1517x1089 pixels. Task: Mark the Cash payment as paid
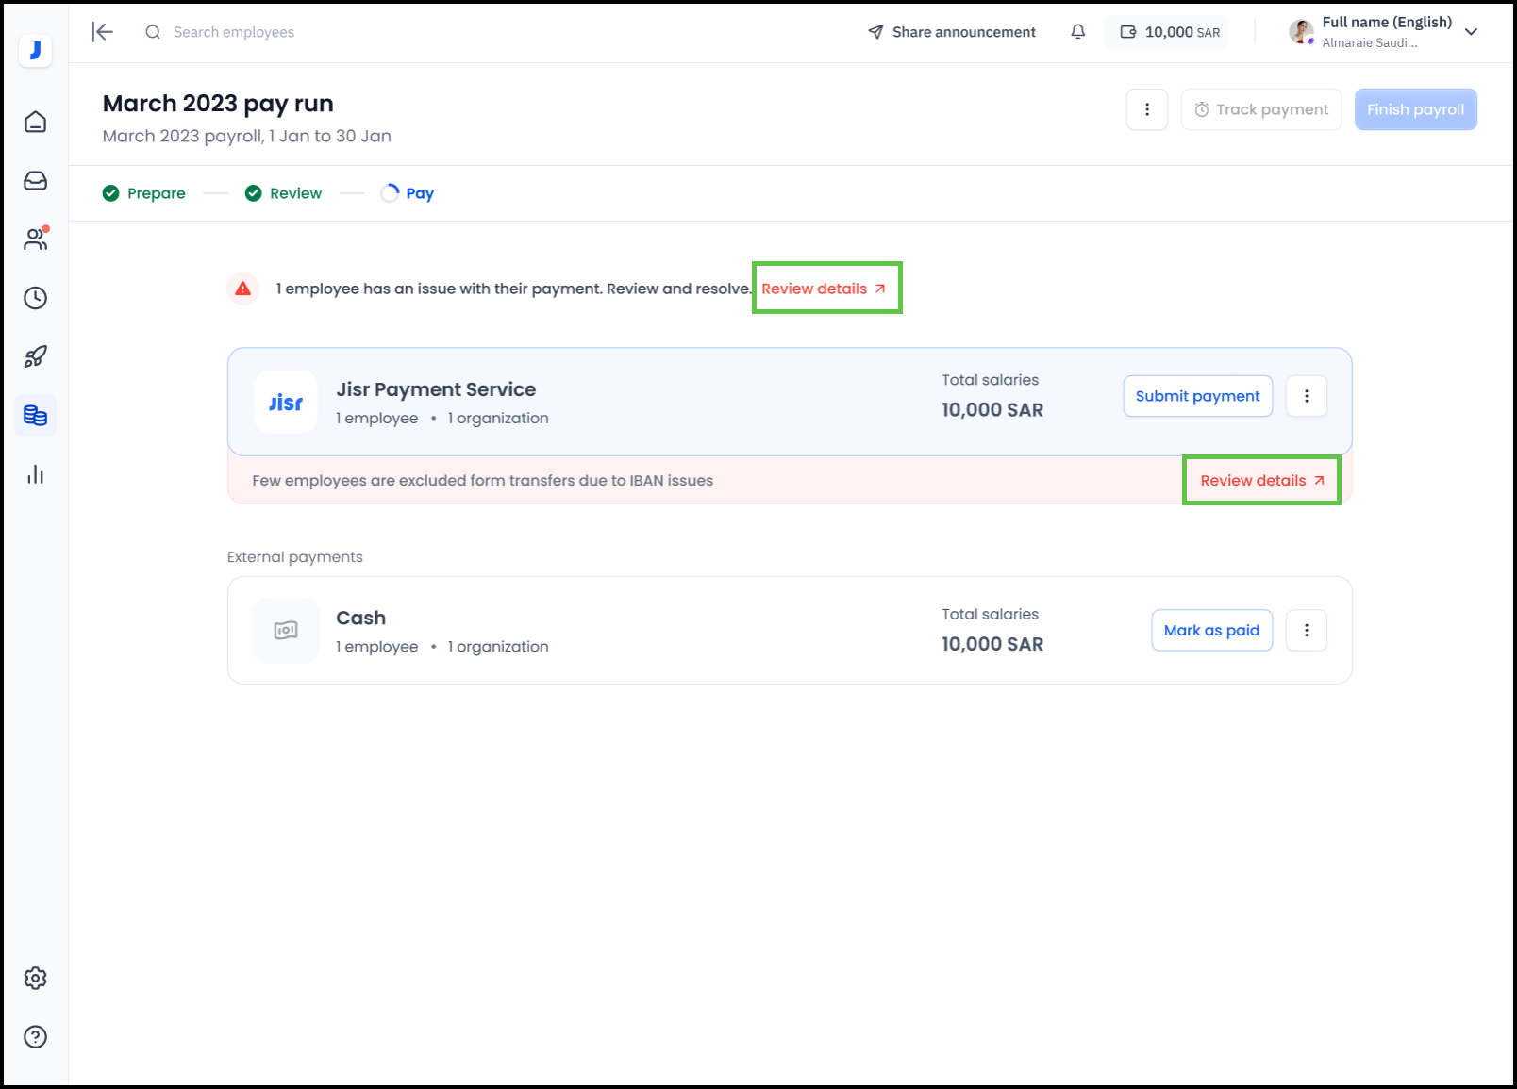click(x=1211, y=630)
